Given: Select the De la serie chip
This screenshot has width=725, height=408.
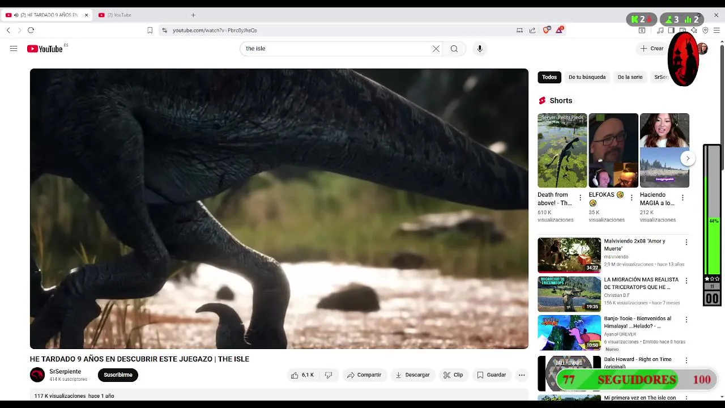Looking at the screenshot, I should 630,77.
